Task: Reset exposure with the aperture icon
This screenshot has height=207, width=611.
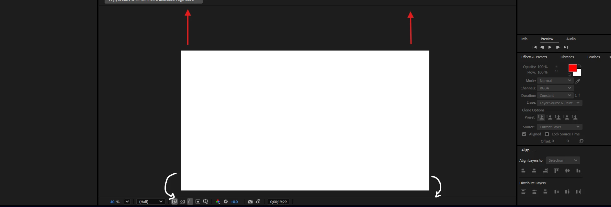Action: [x=226, y=202]
